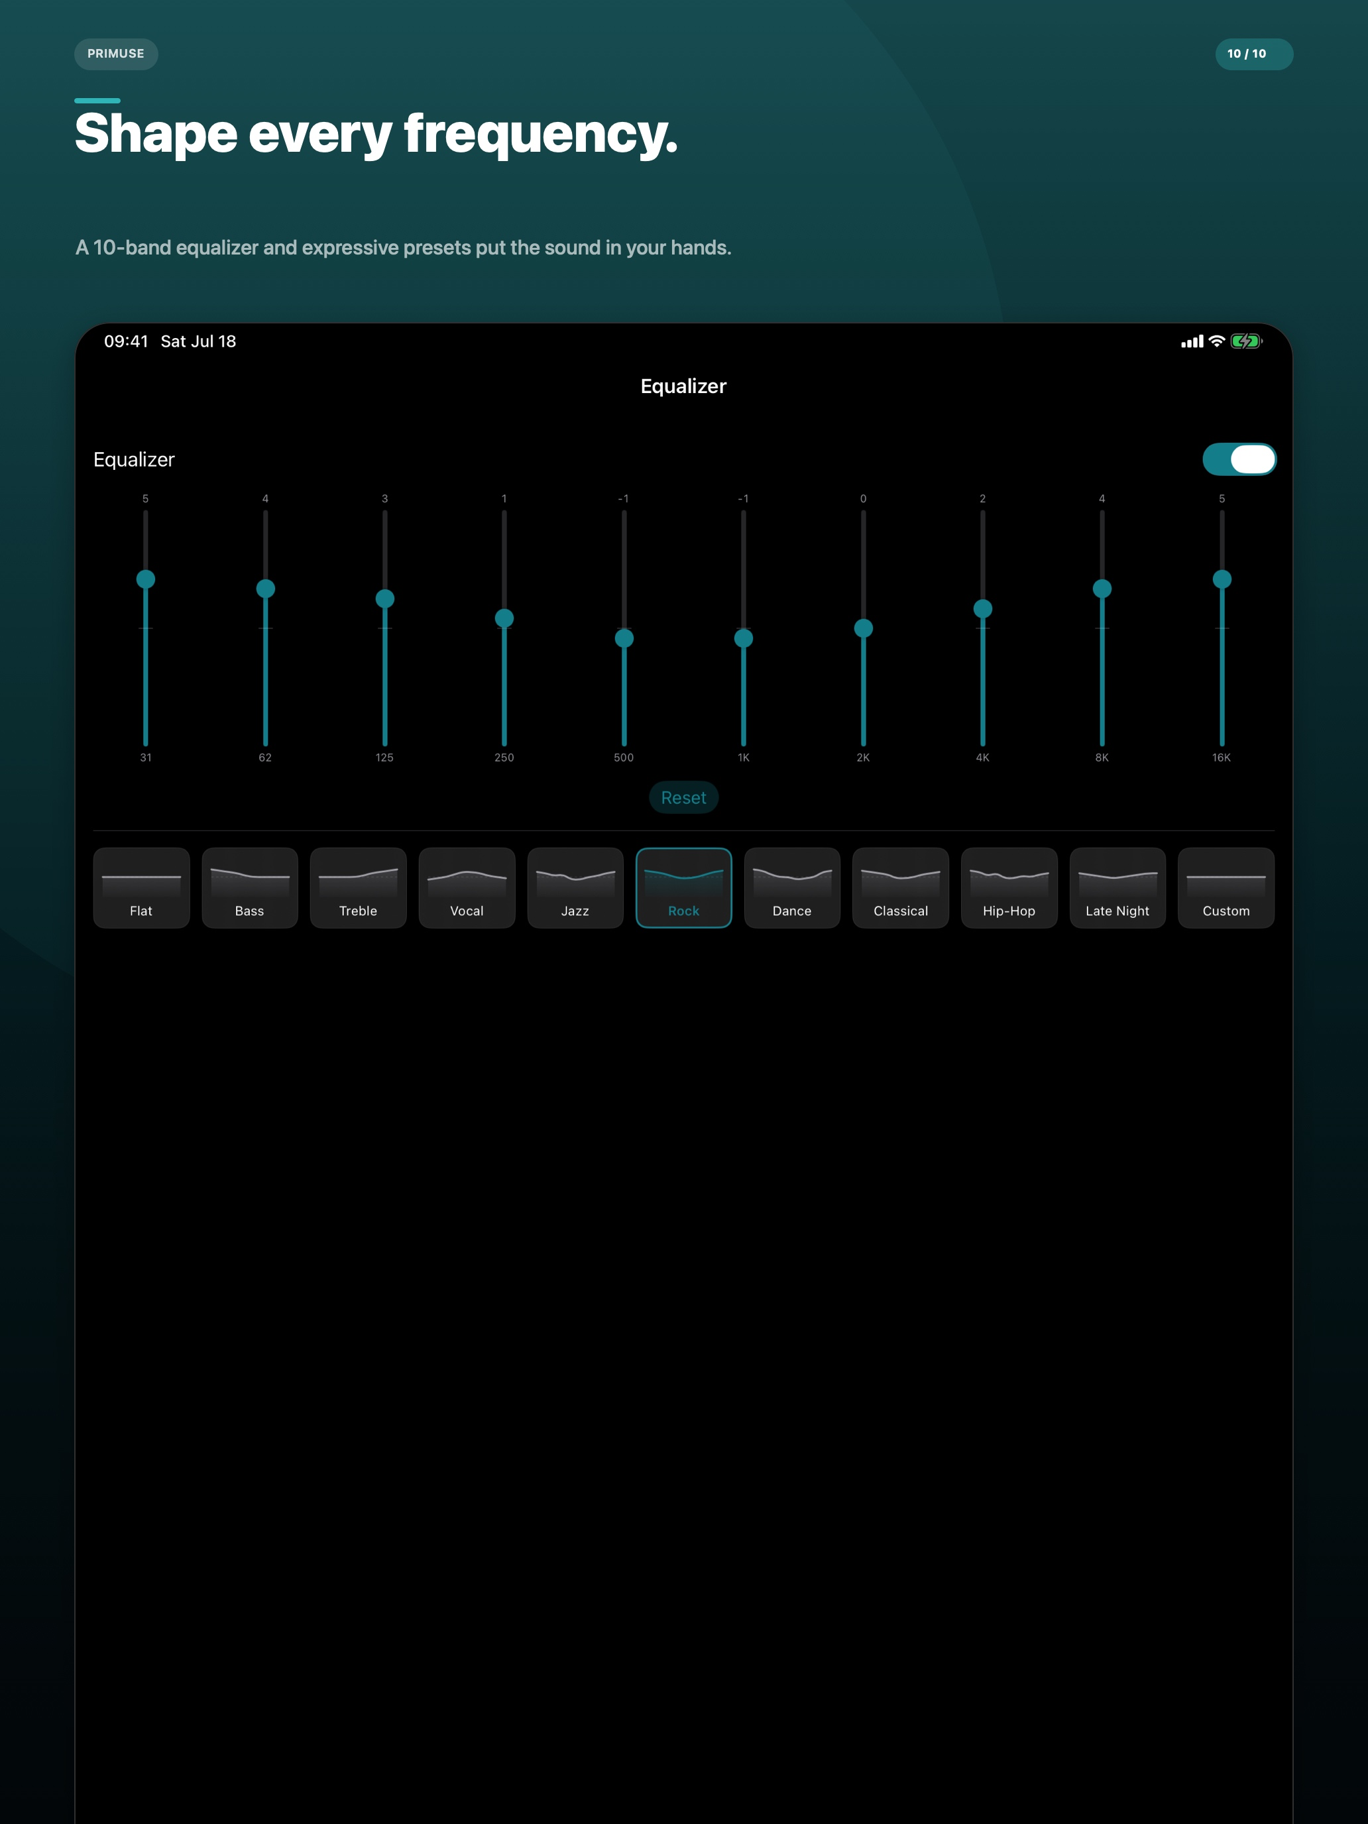Click the cellular signal bars icon
The width and height of the screenshot is (1368, 1824).
point(1192,341)
